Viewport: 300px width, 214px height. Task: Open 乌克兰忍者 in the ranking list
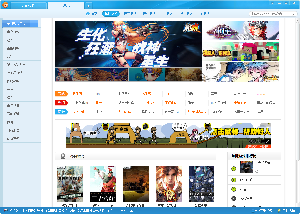tap(263, 163)
